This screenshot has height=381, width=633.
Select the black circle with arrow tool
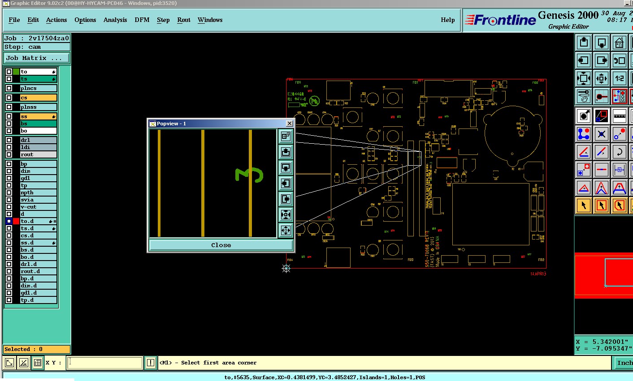(x=584, y=116)
